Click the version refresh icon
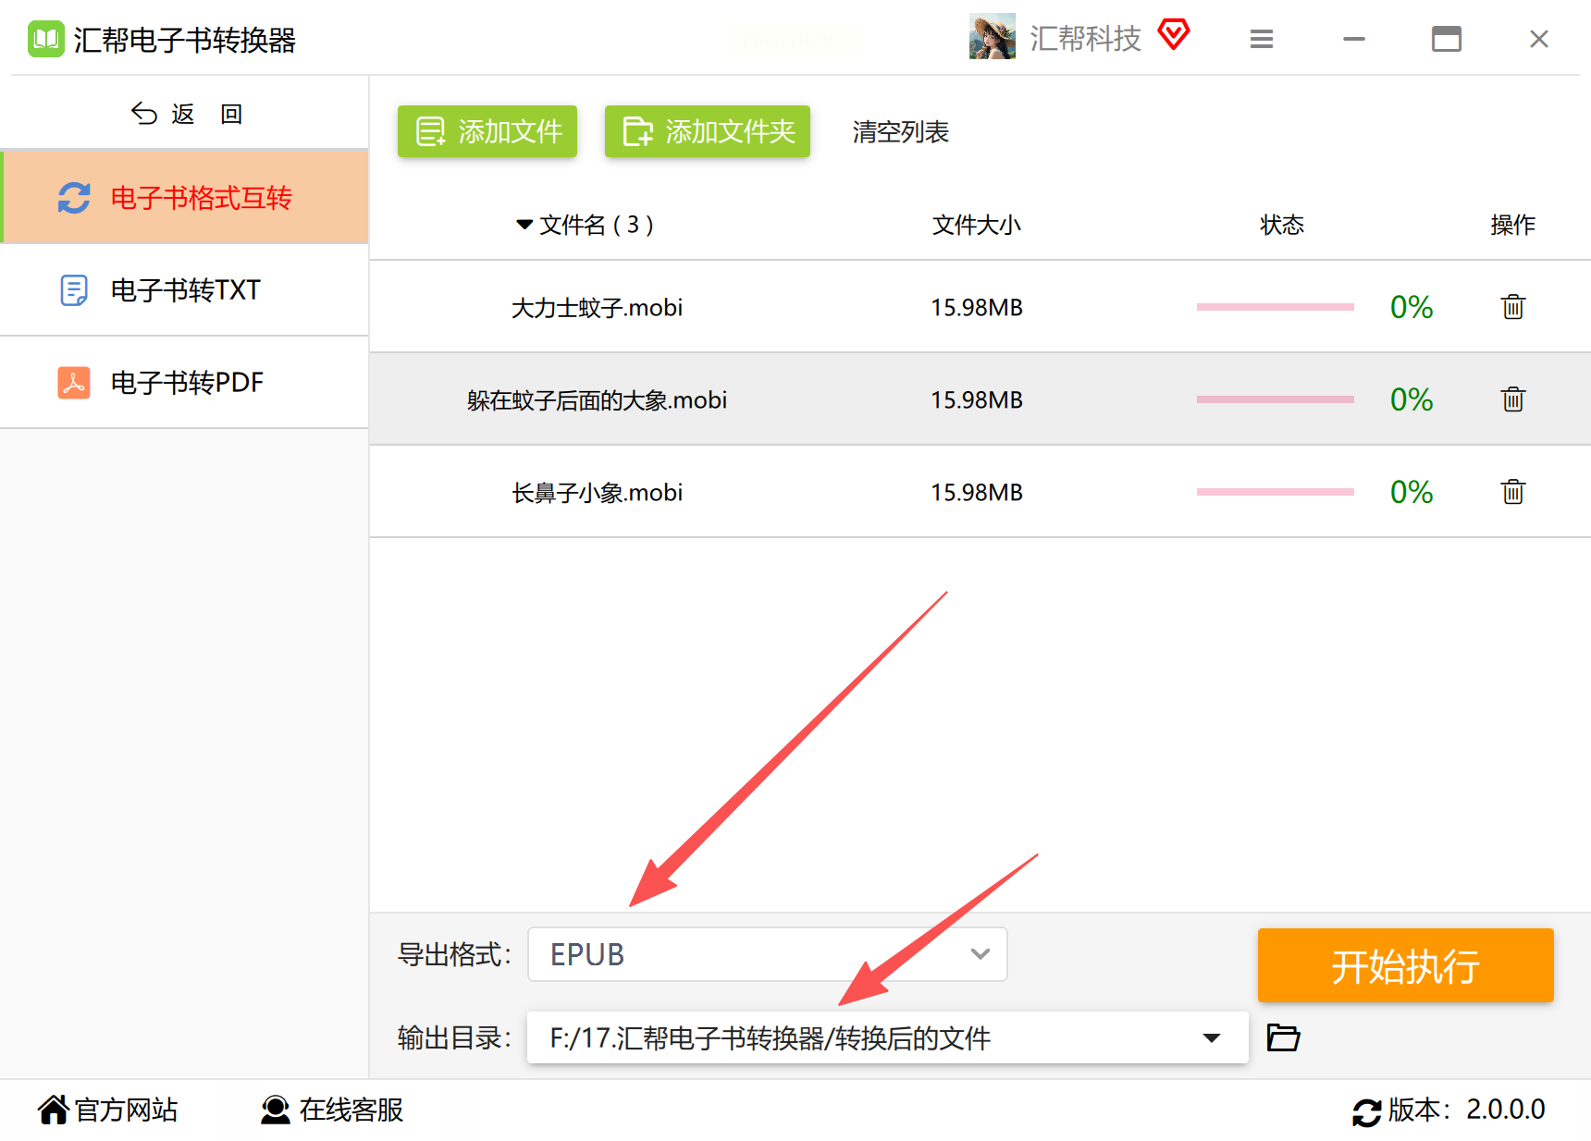This screenshot has height=1141, width=1591. [x=1366, y=1111]
